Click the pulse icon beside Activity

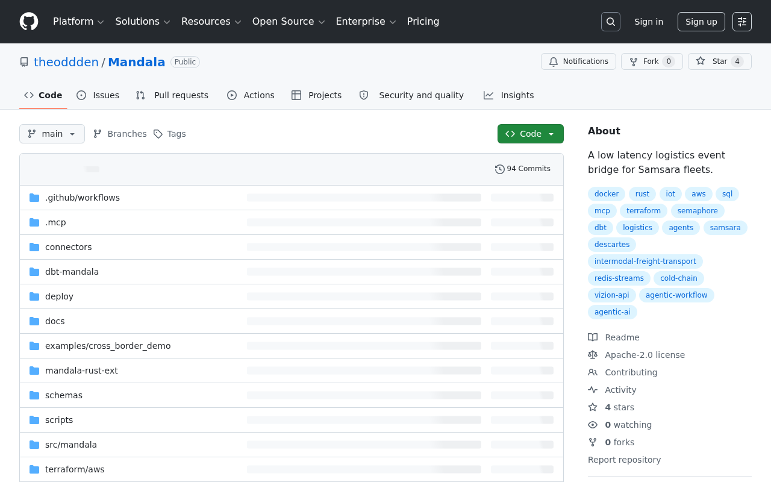click(593, 390)
